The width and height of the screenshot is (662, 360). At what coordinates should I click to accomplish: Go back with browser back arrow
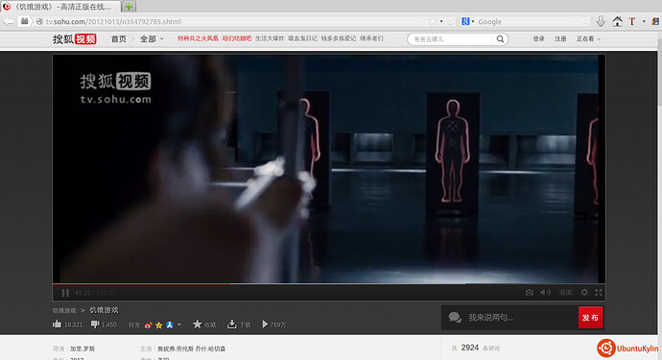(x=9, y=21)
